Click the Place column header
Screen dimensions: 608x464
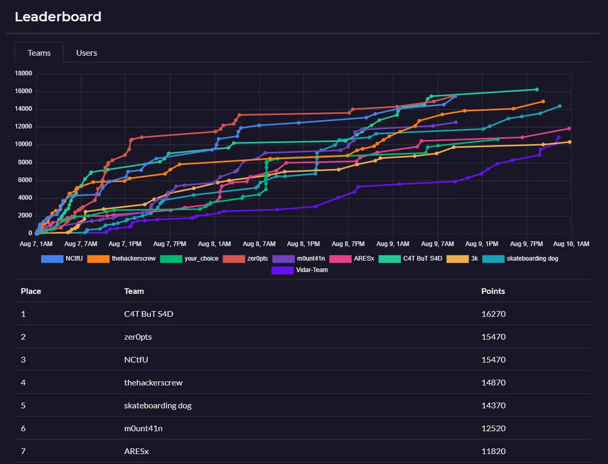pos(31,291)
